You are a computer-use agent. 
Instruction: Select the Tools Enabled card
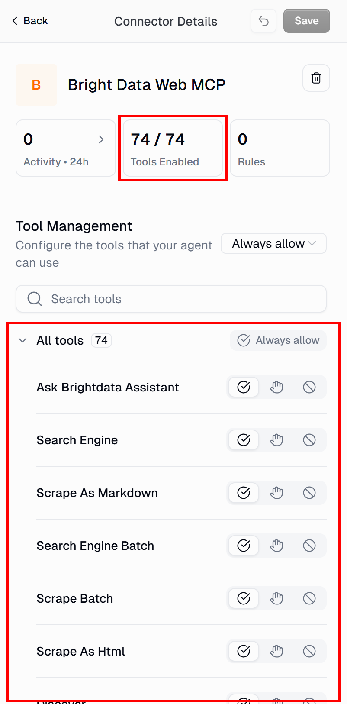click(x=173, y=148)
